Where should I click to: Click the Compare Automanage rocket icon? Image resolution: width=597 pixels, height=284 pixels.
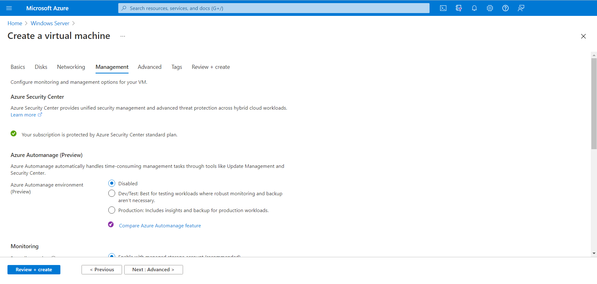(x=111, y=225)
